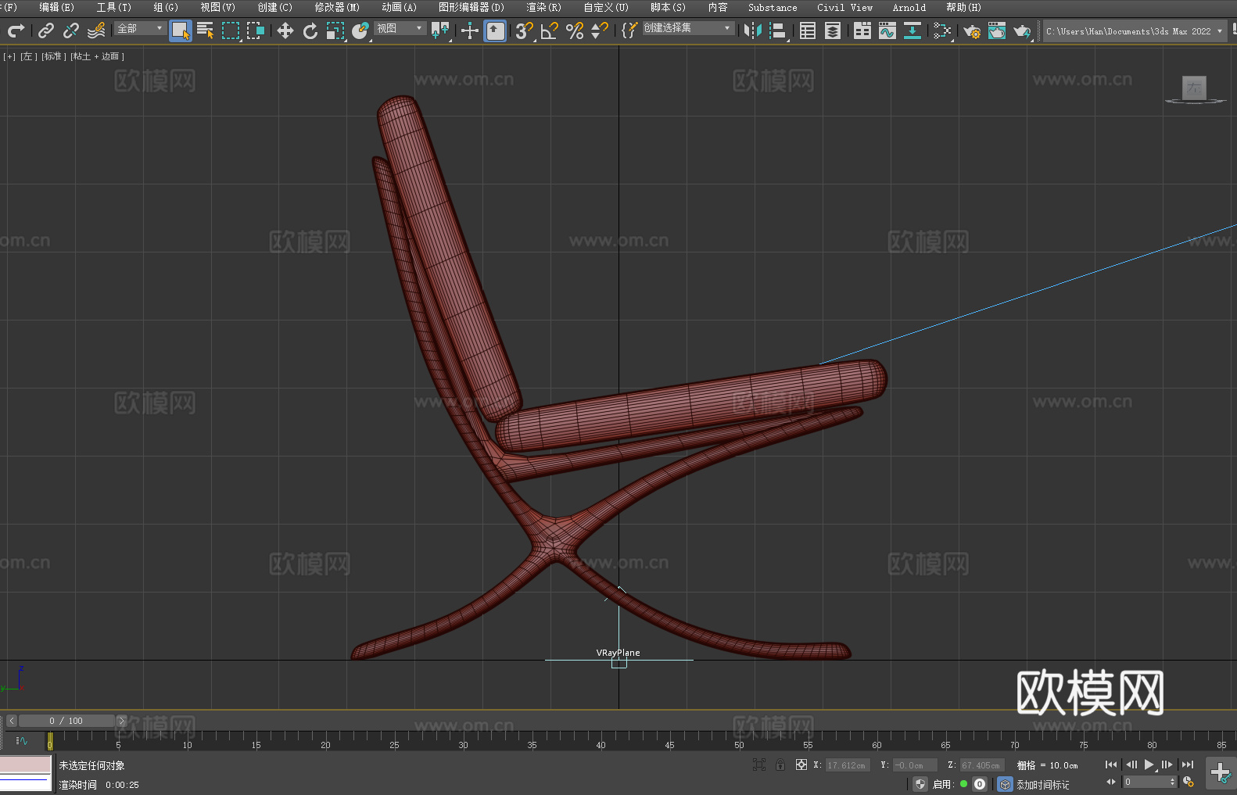Screen dimensions: 1237x795
Task: Open Arnold menu
Action: pos(909,7)
